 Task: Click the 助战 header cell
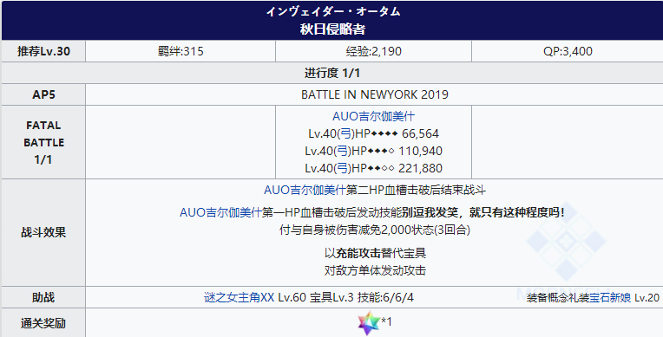[x=43, y=297]
